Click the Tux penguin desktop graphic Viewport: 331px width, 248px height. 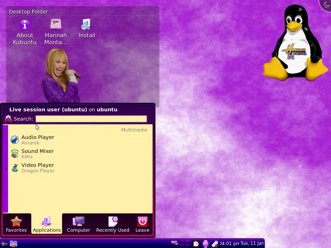[295, 43]
